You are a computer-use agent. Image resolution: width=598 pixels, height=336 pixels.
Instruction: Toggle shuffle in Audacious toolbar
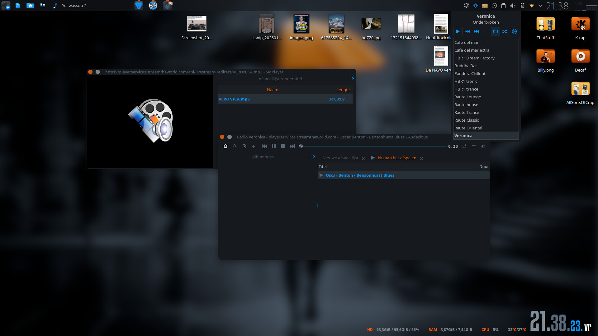pos(474,146)
